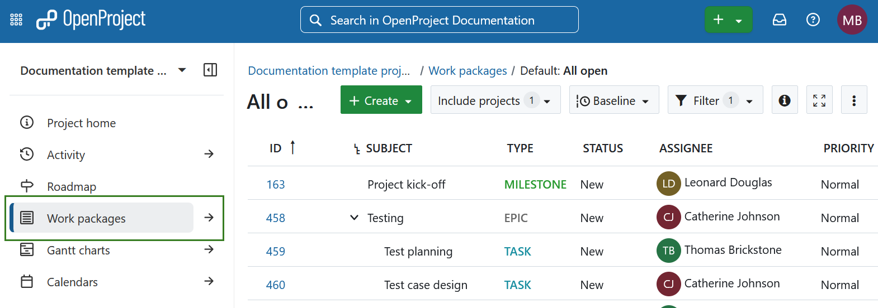Click the EPIC type cell
This screenshot has width=878, height=308.
(x=516, y=218)
